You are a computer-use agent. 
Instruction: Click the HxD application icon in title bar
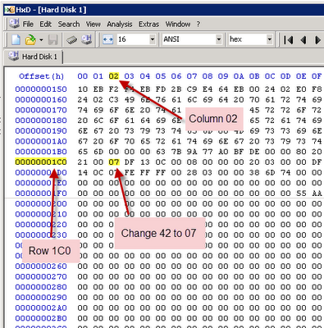click(10, 10)
